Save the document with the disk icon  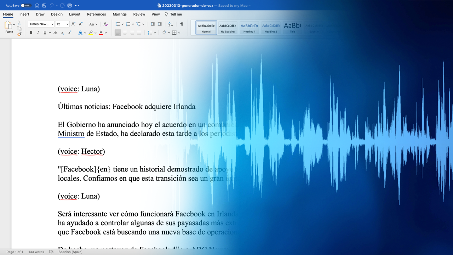pos(44,6)
